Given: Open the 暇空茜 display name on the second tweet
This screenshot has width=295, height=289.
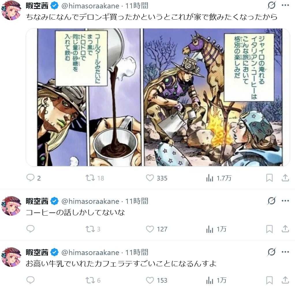Looking at the screenshot, I should pyautogui.click(x=37, y=201).
